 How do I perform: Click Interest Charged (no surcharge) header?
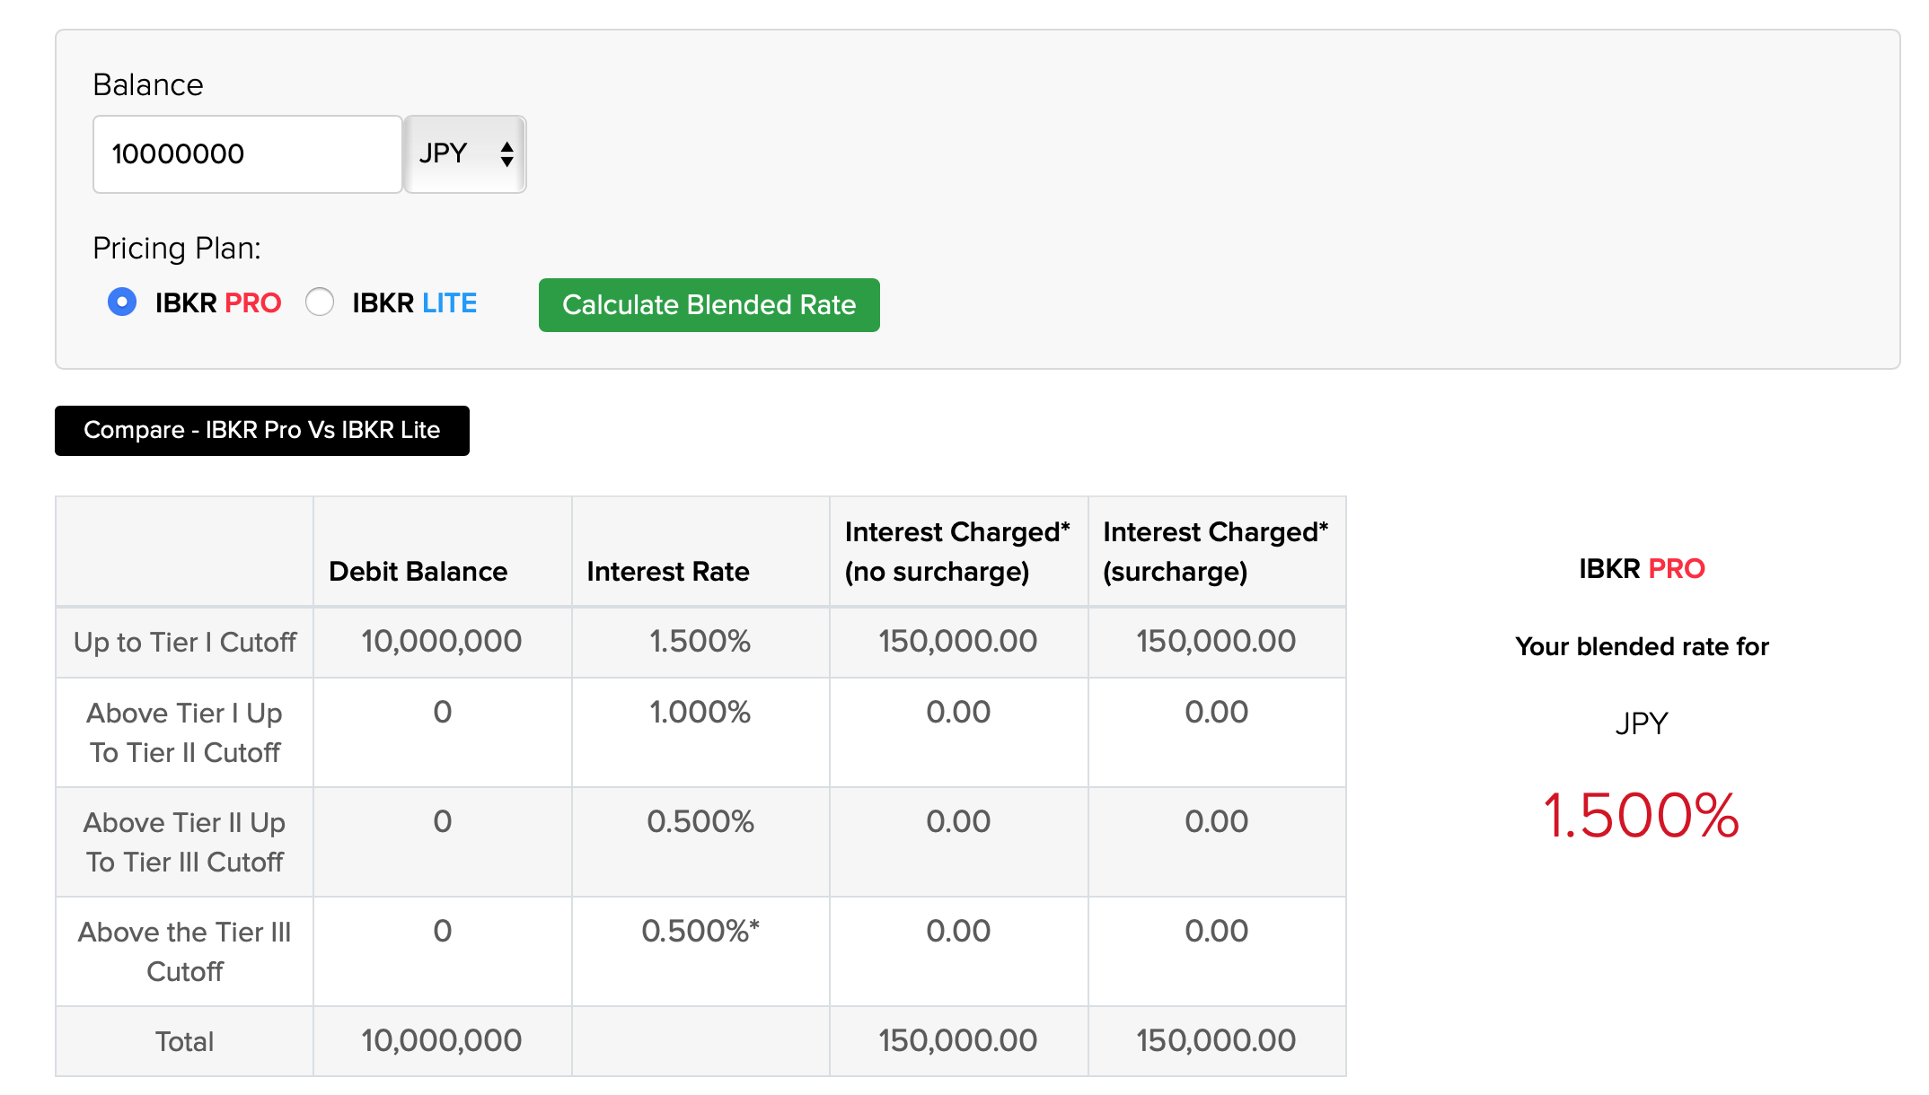[957, 552]
